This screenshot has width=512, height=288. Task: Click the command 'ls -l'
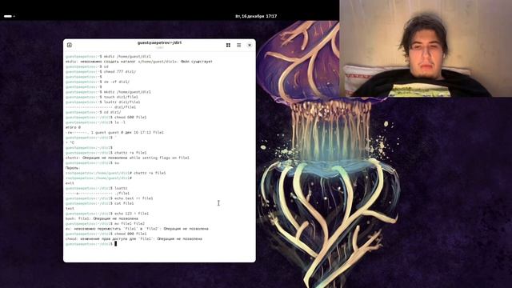(119, 122)
